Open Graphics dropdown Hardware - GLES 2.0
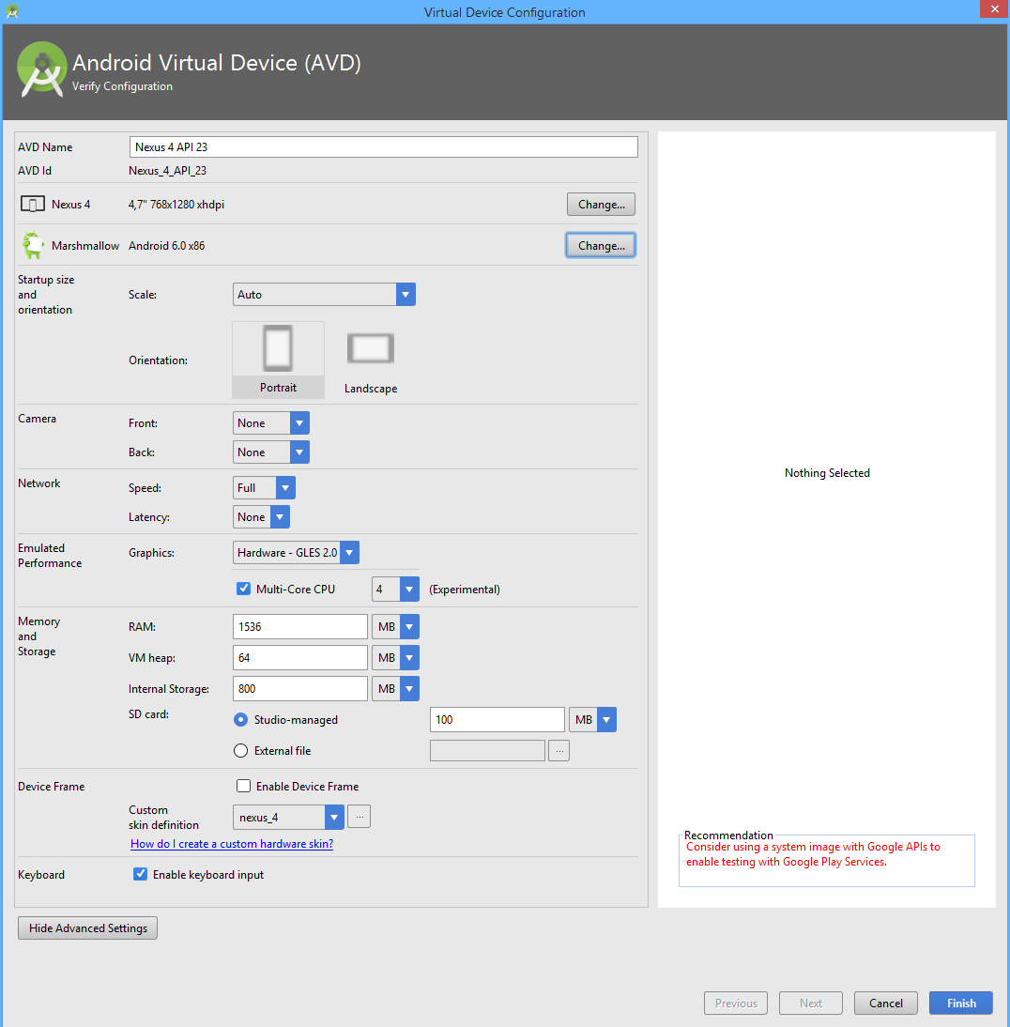 click(x=296, y=553)
